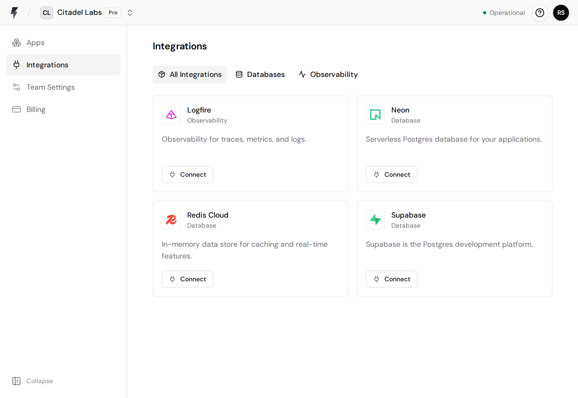Click the Neon card title
The height and width of the screenshot is (398, 578).
coord(400,110)
